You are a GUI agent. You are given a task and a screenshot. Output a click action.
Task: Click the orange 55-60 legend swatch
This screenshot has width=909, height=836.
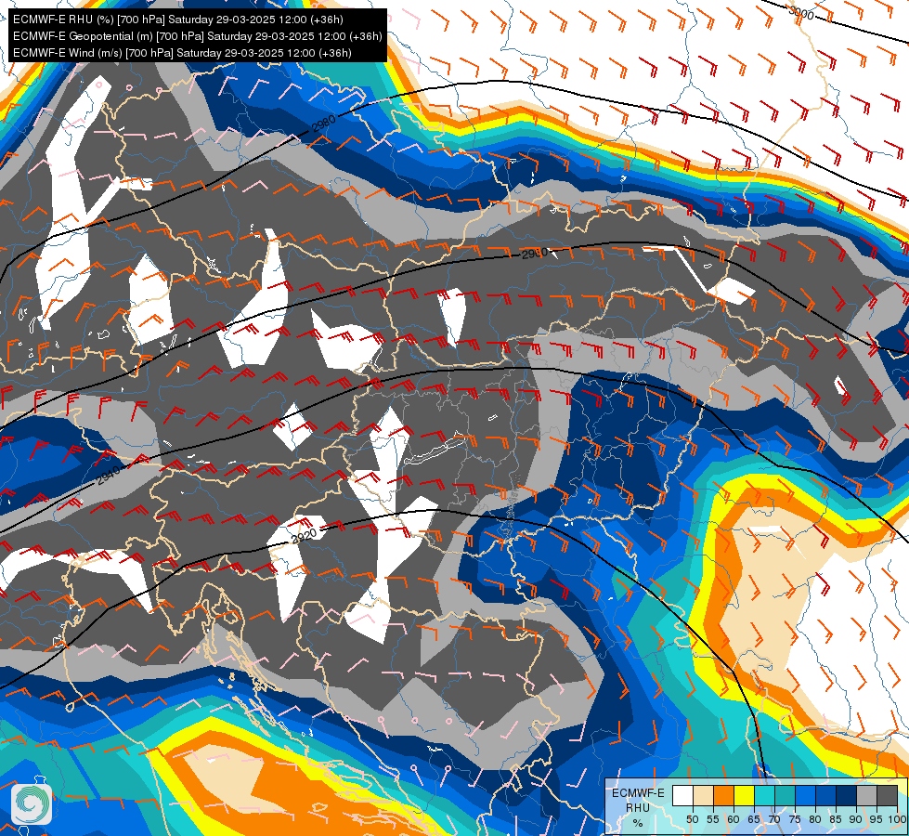point(723,795)
